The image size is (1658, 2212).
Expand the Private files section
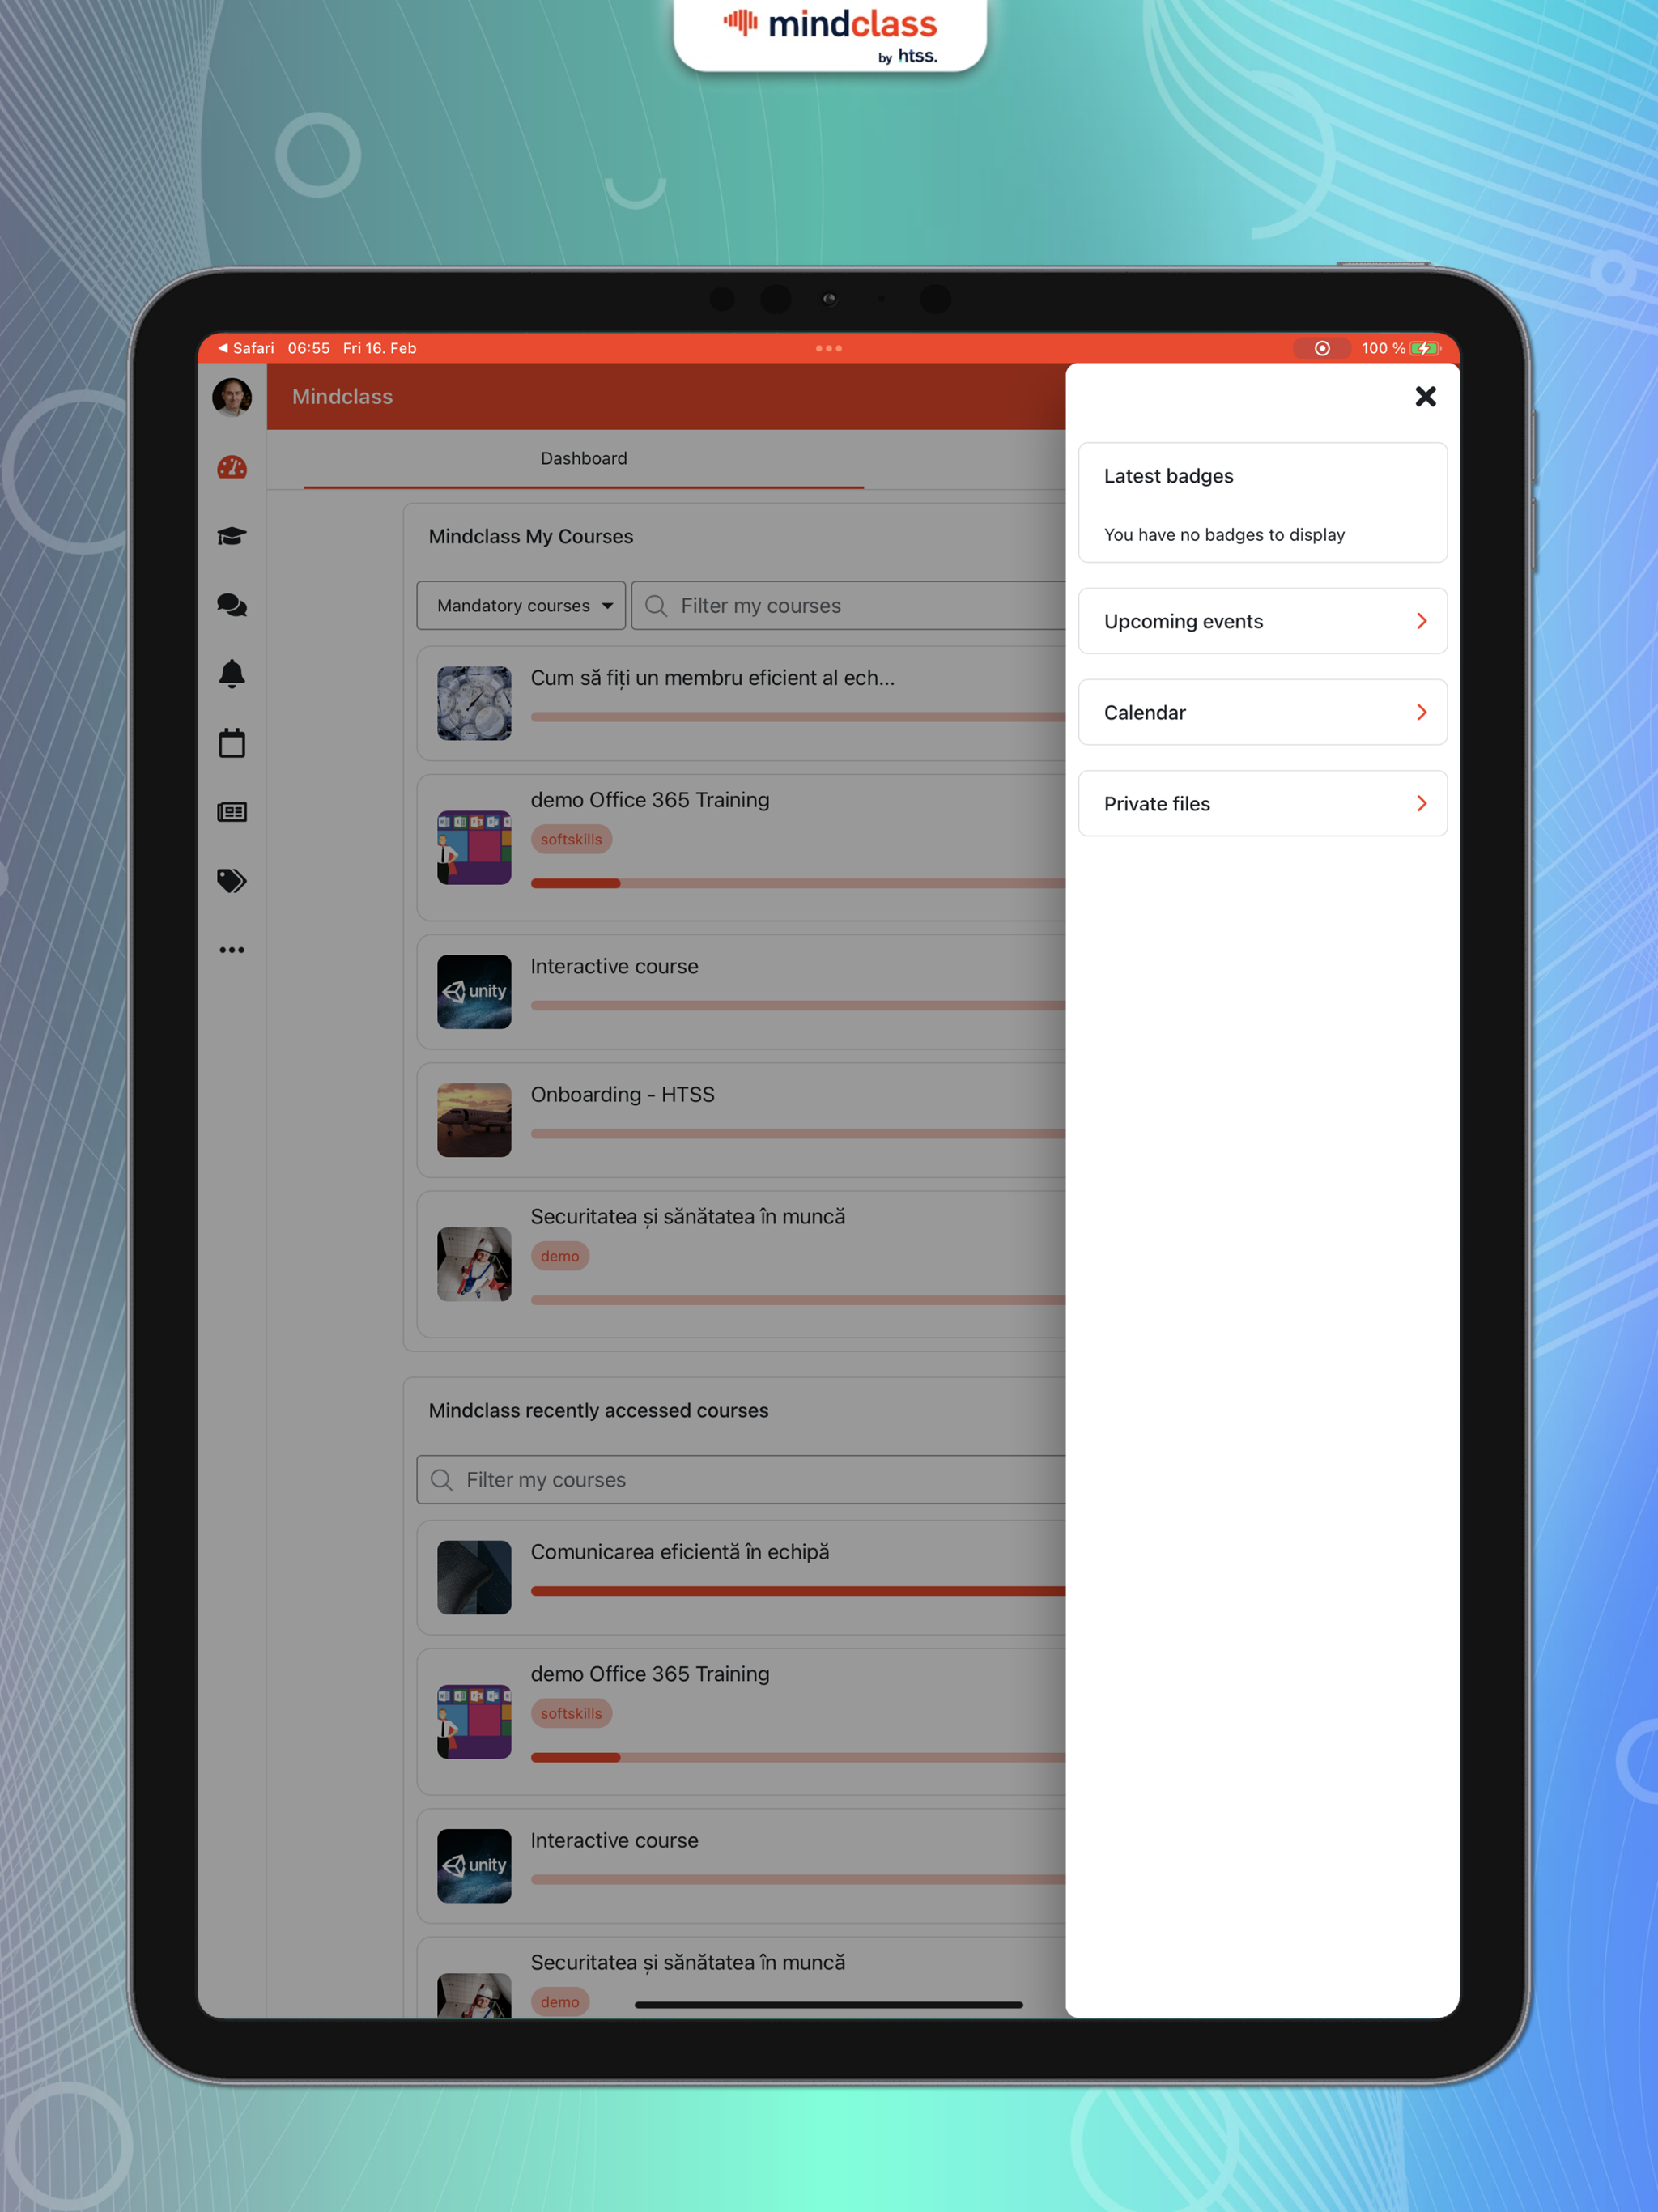[1263, 803]
